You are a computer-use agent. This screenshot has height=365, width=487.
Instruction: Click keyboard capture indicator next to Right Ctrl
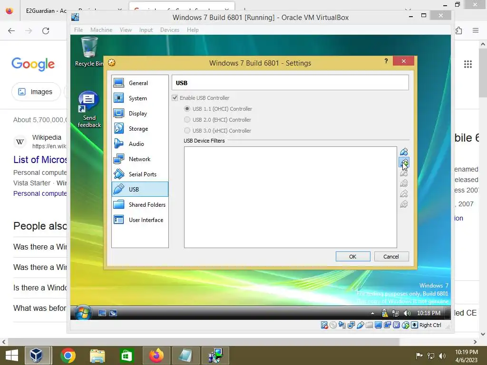point(415,325)
